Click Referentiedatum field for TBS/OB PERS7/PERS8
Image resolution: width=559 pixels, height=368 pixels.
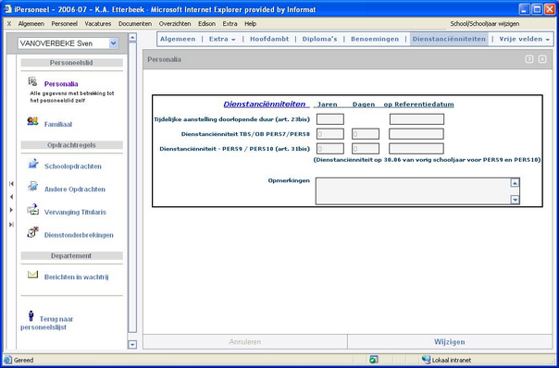pos(416,134)
